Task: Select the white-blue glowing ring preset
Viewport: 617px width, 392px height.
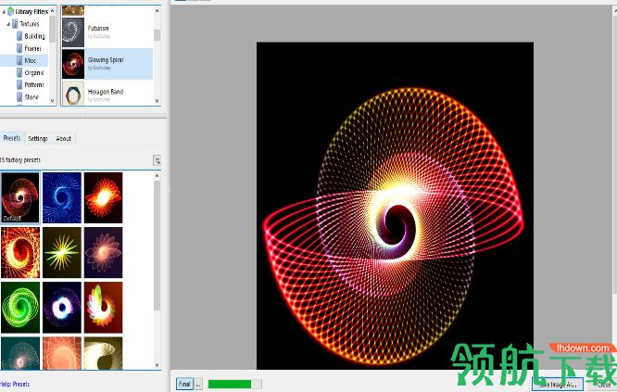Action: coord(62,308)
